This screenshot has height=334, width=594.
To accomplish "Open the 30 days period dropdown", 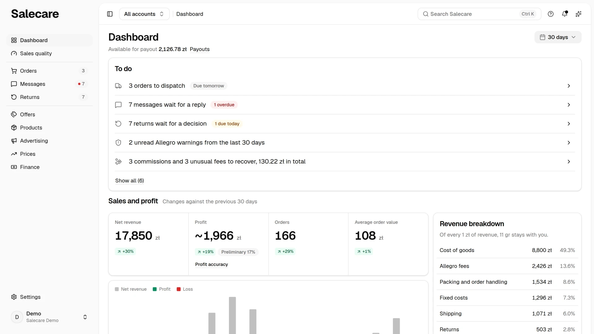I will [x=558, y=37].
